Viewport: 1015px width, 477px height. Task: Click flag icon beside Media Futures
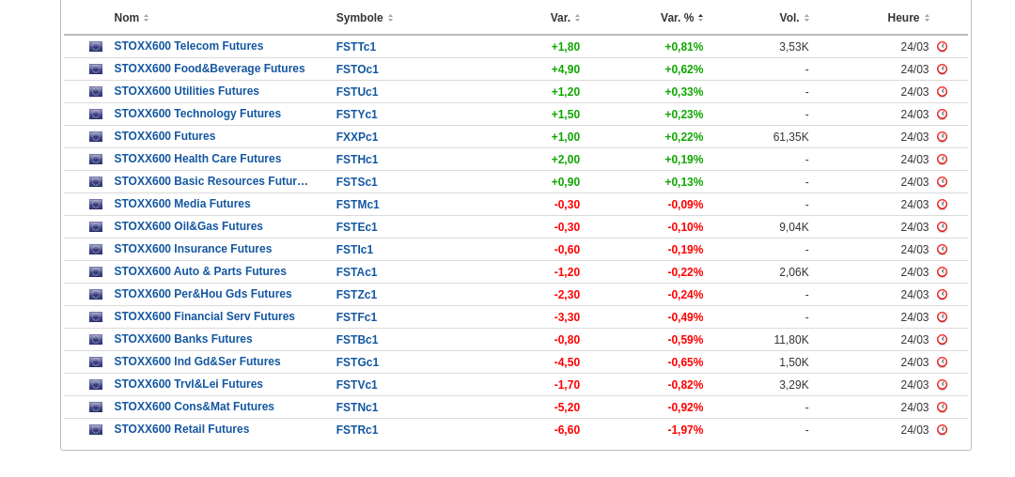96,204
